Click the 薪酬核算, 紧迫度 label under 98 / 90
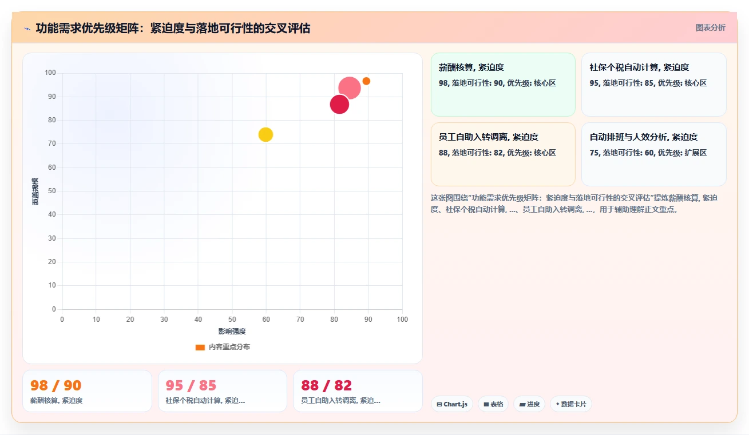This screenshot has width=749, height=435. [x=57, y=401]
